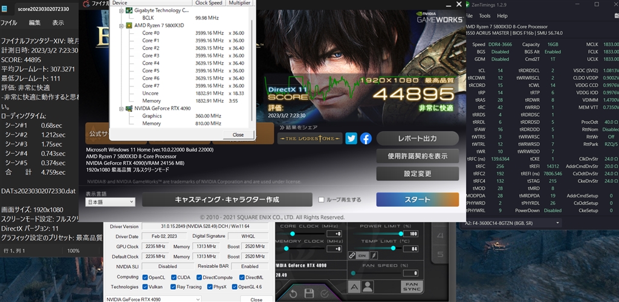Screen dimensions: 619x302
Task: Click the 使用許諾契約を表示 button
Action: coord(417,156)
